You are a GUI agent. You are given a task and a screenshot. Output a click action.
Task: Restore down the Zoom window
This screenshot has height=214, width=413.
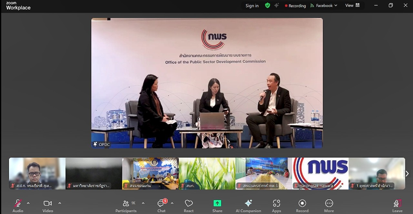(391, 5)
